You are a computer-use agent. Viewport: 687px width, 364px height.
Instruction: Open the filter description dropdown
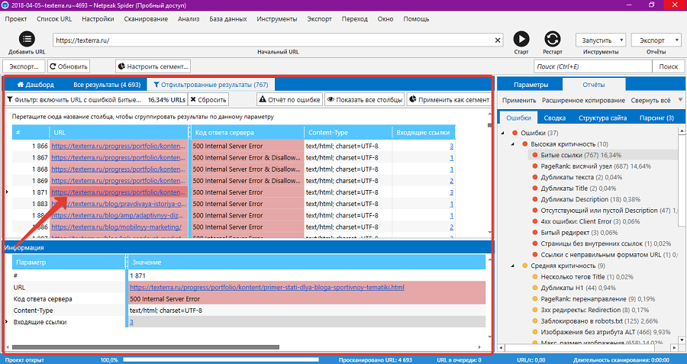click(x=96, y=99)
